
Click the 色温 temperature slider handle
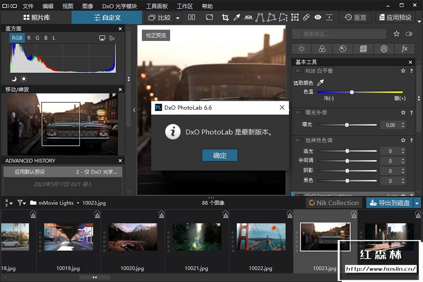click(352, 92)
